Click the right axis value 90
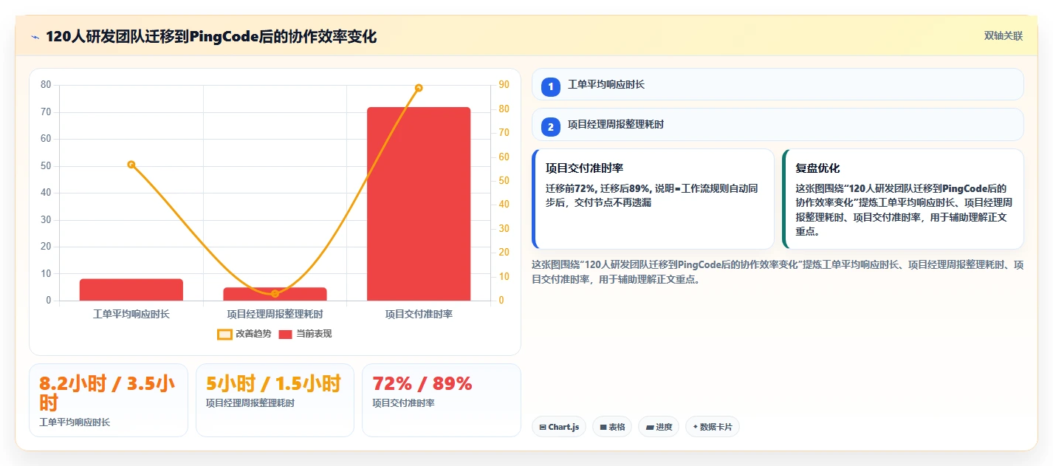1053x466 pixels. (504, 85)
